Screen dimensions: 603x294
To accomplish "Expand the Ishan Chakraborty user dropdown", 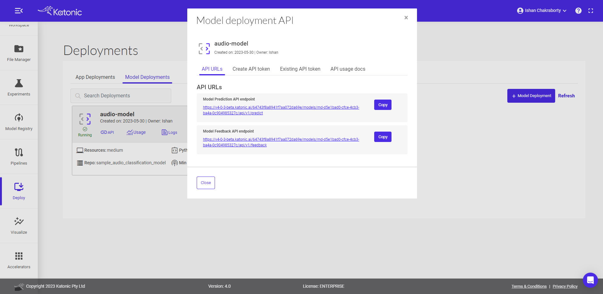I will pos(565,11).
